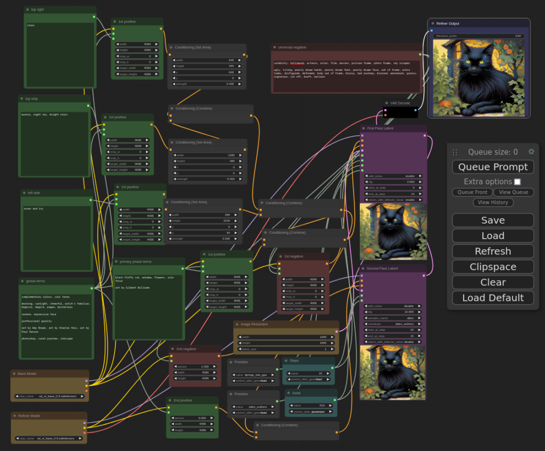This screenshot has width=545, height=451.
Task: Collapse the 'universal negative' node title dot
Action: (x=275, y=47)
